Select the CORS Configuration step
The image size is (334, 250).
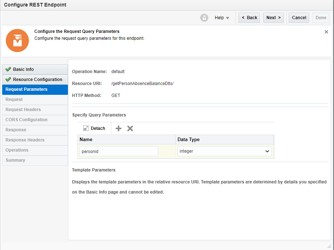[x=26, y=120]
